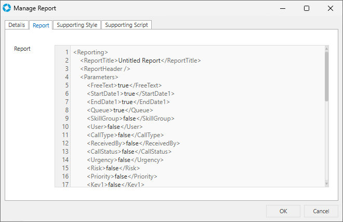Click line number 12 in gutter

pyautogui.click(x=65, y=143)
